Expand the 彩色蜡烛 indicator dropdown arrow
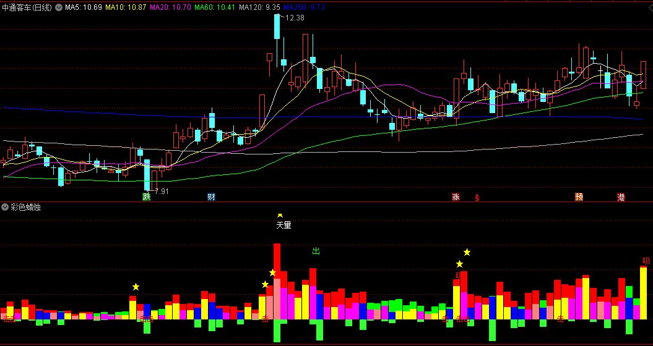The height and width of the screenshot is (346, 653). [5, 207]
